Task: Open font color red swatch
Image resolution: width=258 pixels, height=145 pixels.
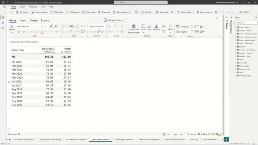Action: coord(42,32)
